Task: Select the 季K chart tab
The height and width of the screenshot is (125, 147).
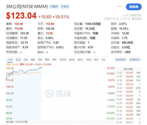Action: point(47,60)
